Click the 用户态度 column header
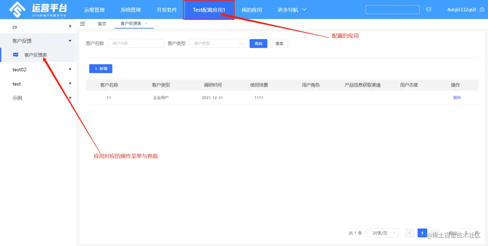The image size is (488, 246). pyautogui.click(x=409, y=85)
